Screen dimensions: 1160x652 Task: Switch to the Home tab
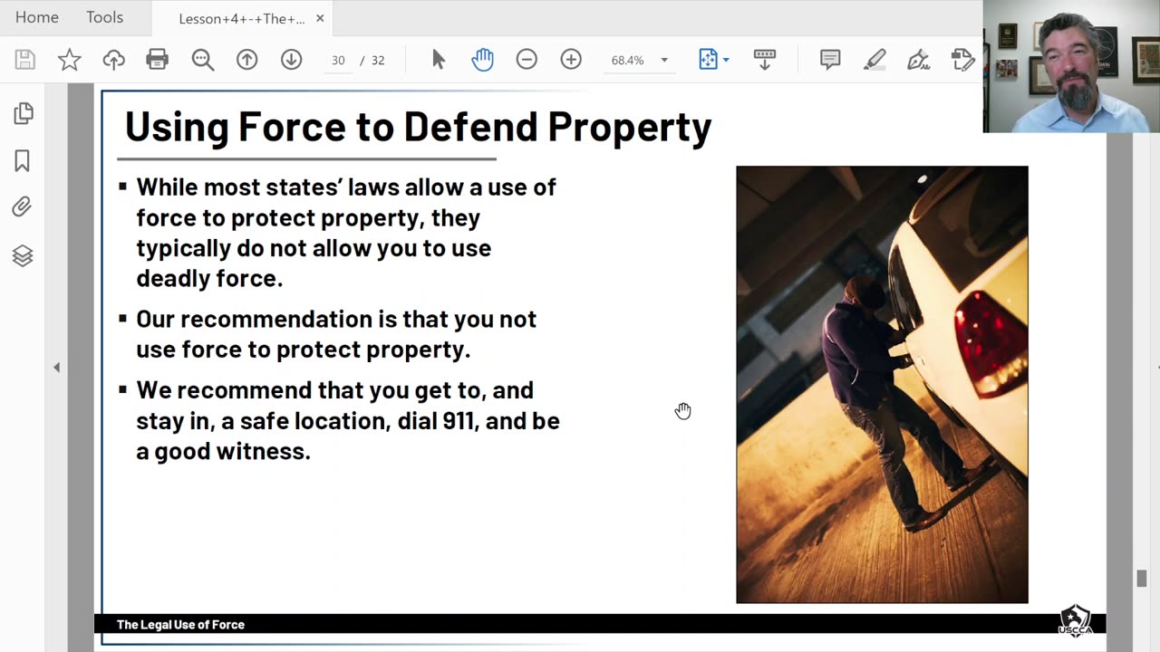37,17
